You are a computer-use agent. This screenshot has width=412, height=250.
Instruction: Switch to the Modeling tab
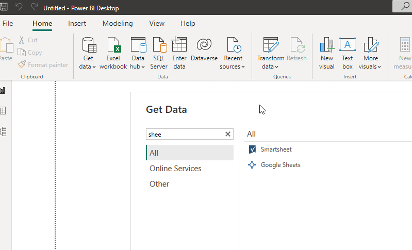[118, 23]
